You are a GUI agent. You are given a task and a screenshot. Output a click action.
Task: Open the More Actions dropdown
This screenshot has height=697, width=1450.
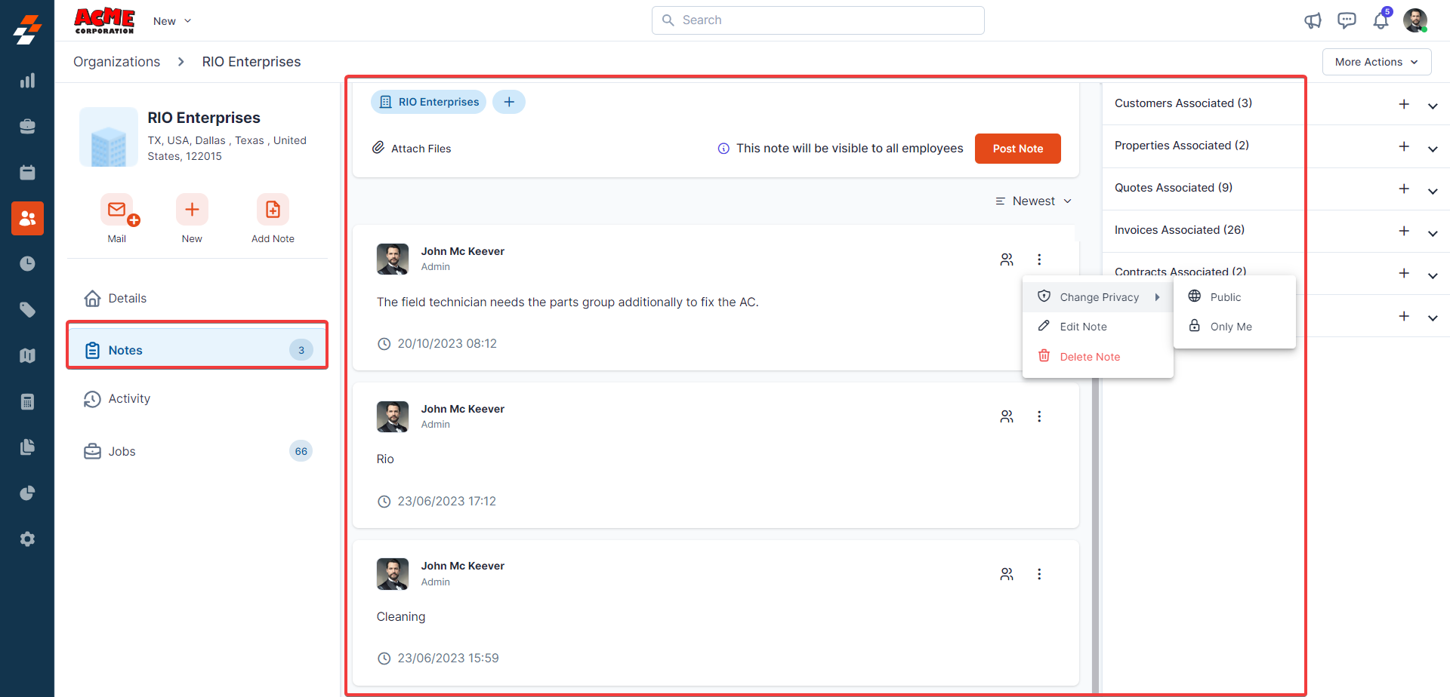coord(1377,62)
